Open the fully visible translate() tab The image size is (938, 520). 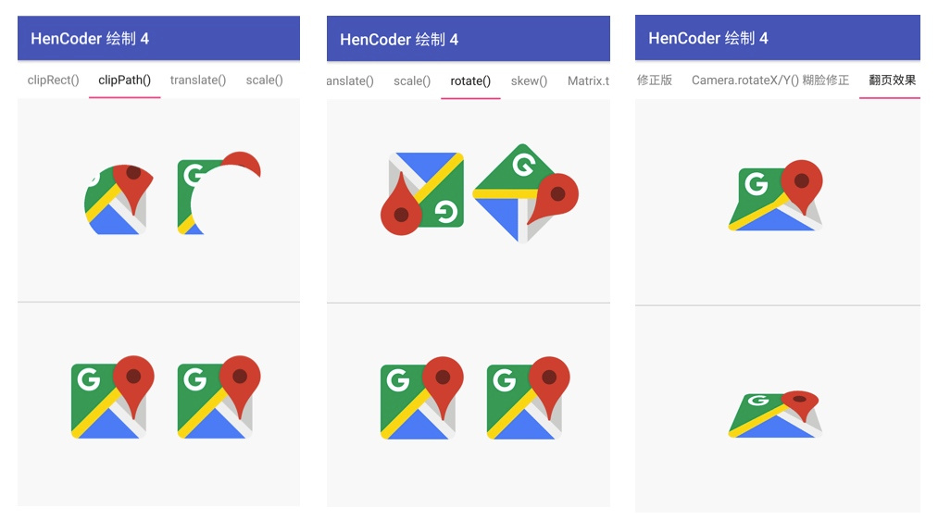click(198, 80)
